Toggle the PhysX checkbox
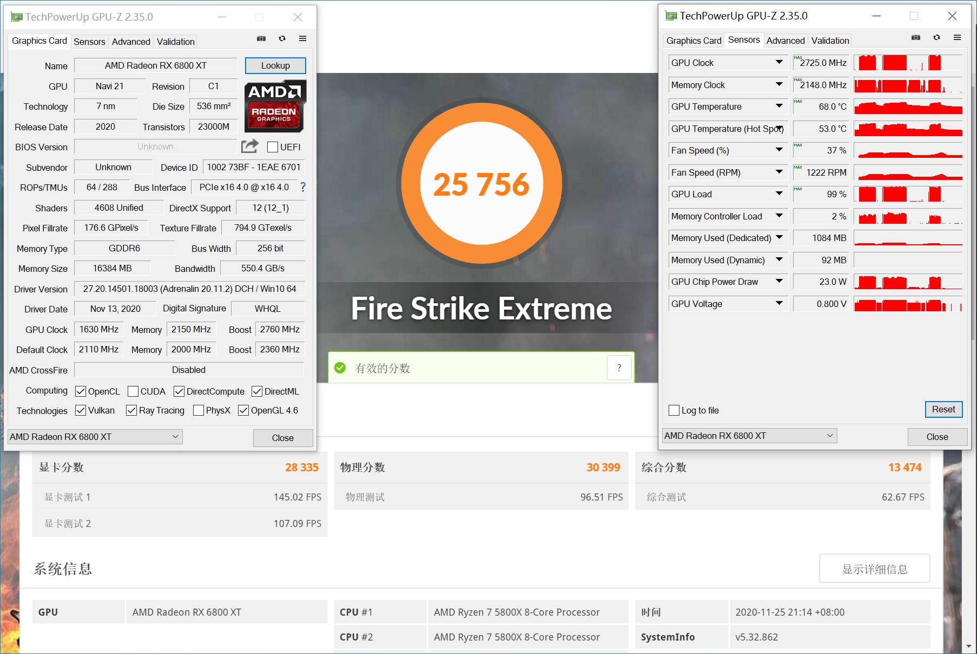 coord(199,410)
